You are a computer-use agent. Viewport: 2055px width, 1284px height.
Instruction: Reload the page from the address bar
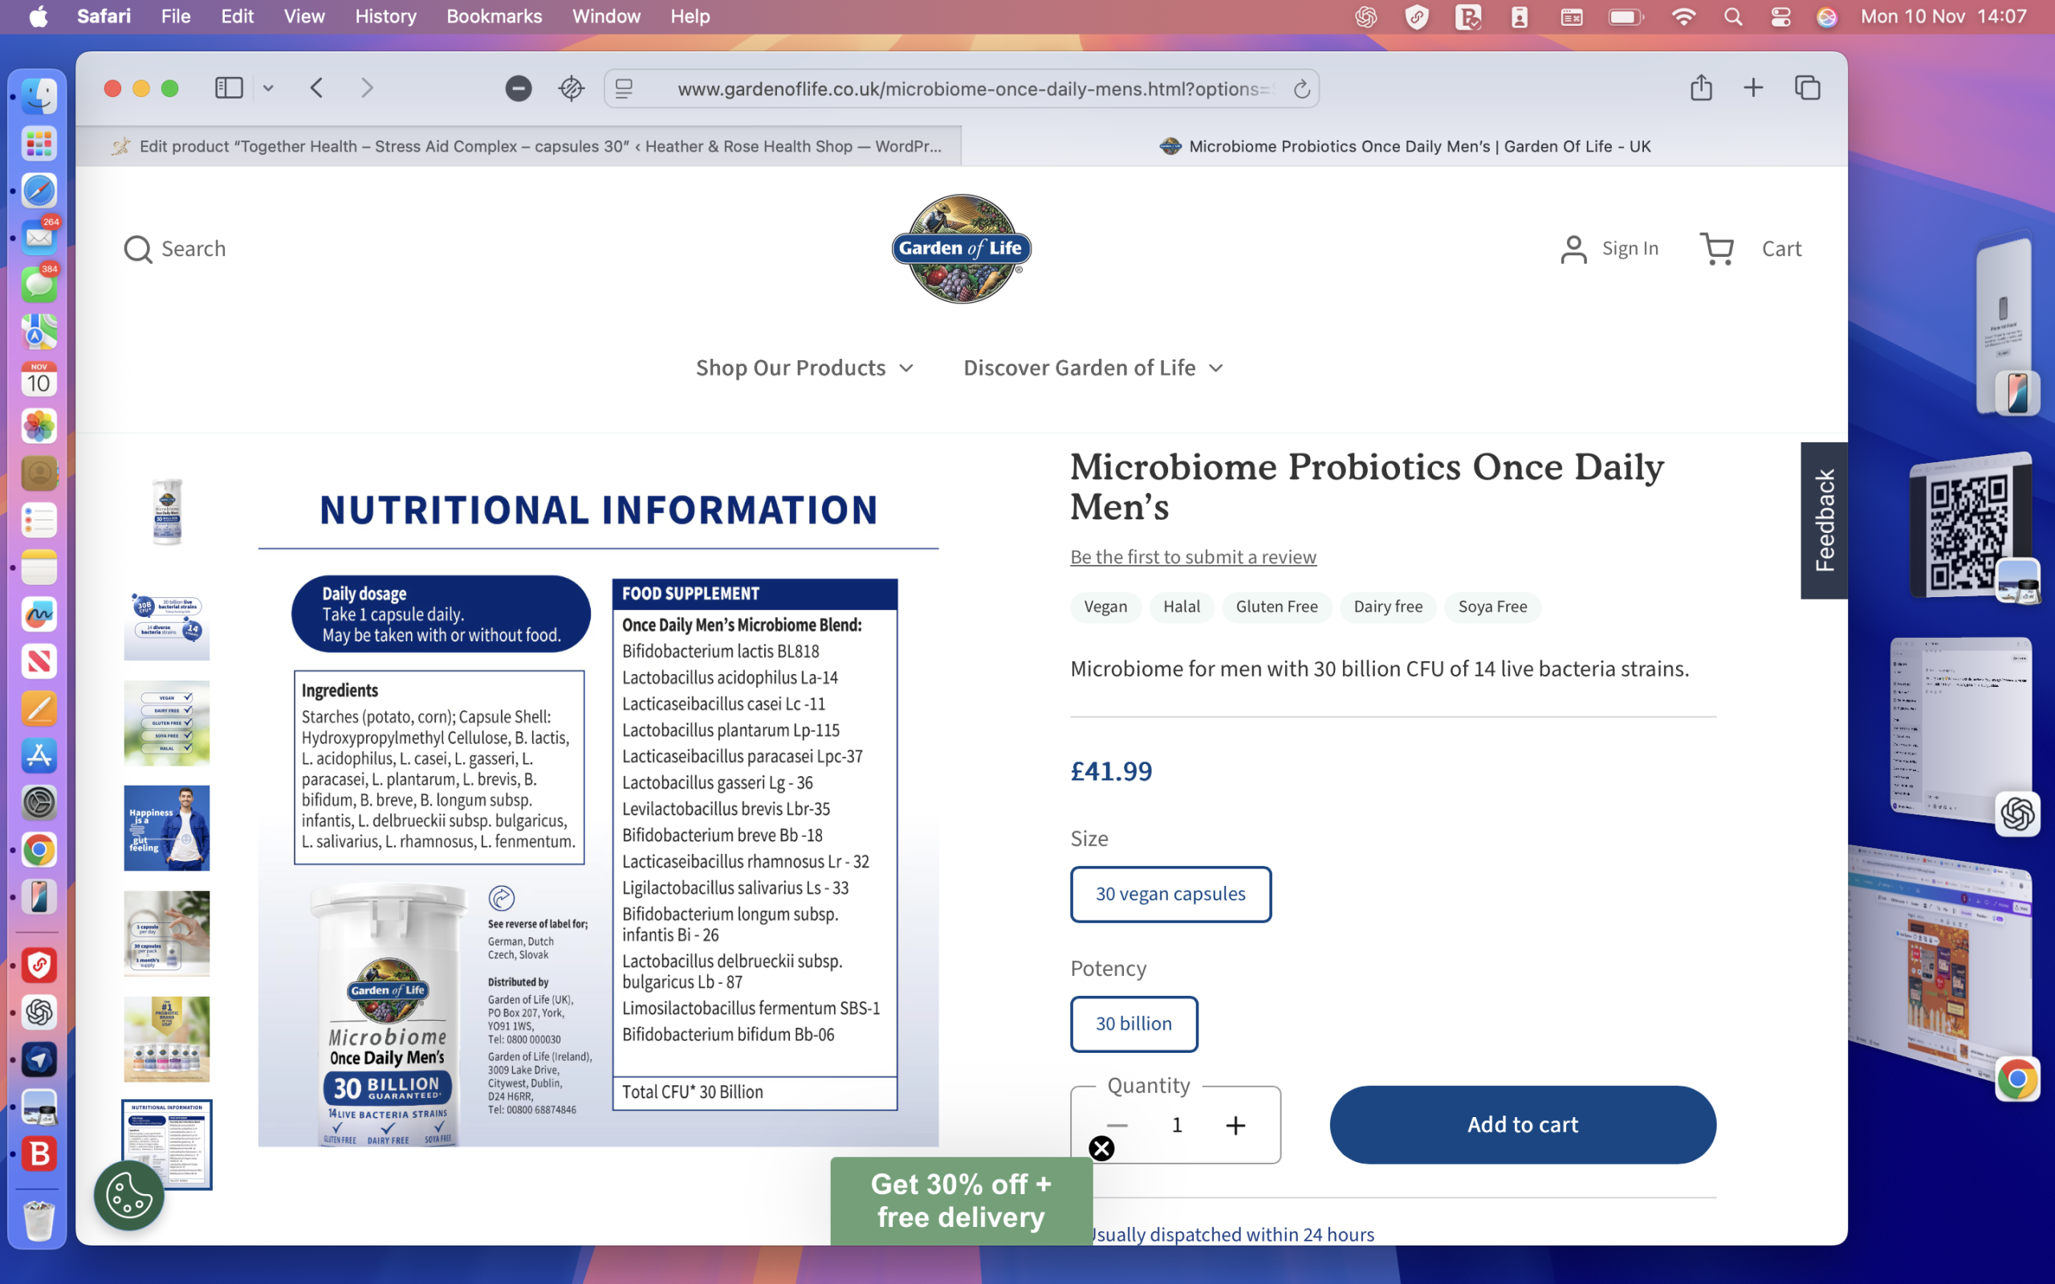(x=1302, y=87)
